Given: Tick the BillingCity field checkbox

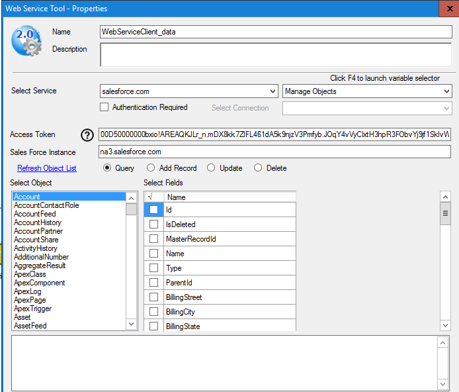Looking at the screenshot, I should (153, 311).
